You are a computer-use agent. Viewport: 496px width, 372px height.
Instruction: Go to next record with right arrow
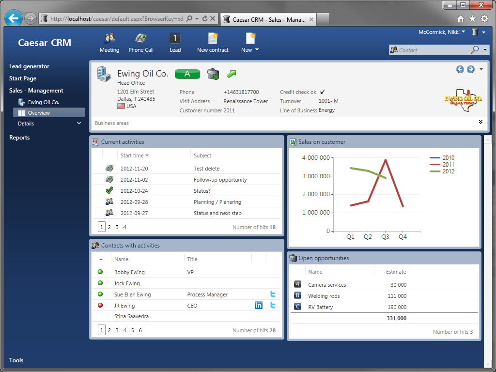point(471,69)
